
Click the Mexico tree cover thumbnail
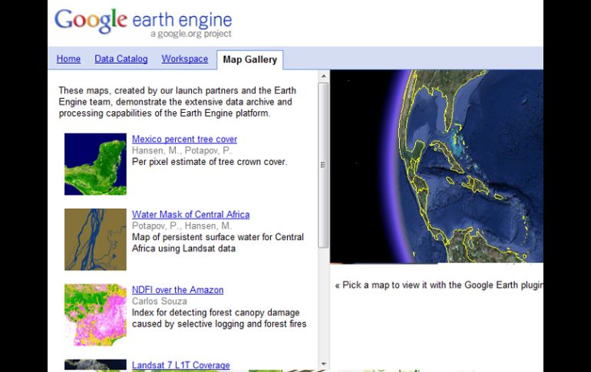click(95, 164)
